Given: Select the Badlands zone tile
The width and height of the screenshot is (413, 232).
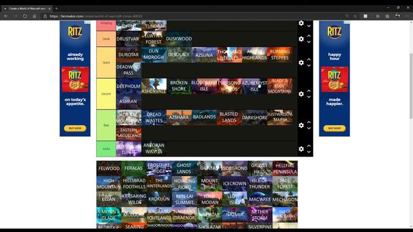Looking at the screenshot, I should coord(204,117).
